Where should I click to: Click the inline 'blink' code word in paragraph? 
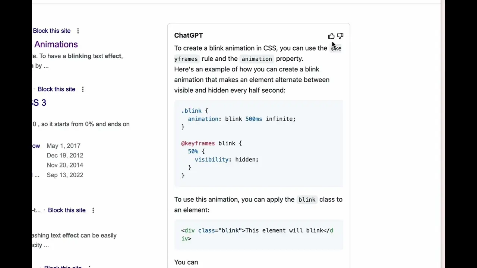(x=307, y=200)
